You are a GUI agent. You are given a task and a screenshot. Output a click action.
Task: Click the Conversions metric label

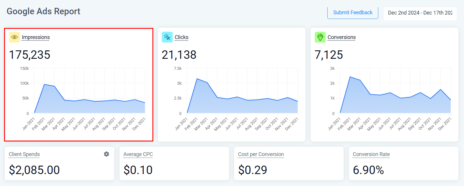coord(341,37)
